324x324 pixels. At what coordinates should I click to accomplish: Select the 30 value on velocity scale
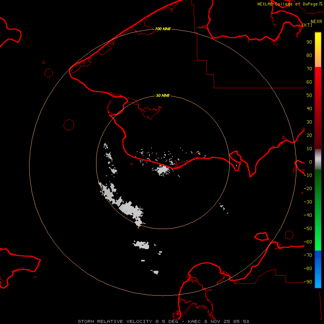coord(309,122)
